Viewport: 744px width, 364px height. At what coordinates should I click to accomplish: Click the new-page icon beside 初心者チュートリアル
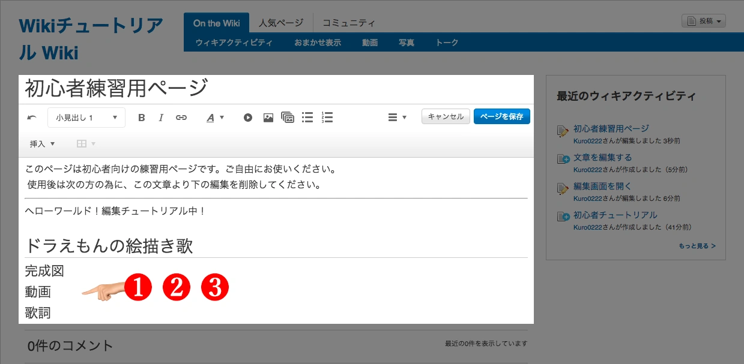point(563,217)
